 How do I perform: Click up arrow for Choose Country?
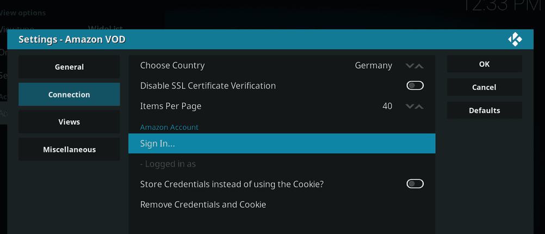[x=419, y=66]
